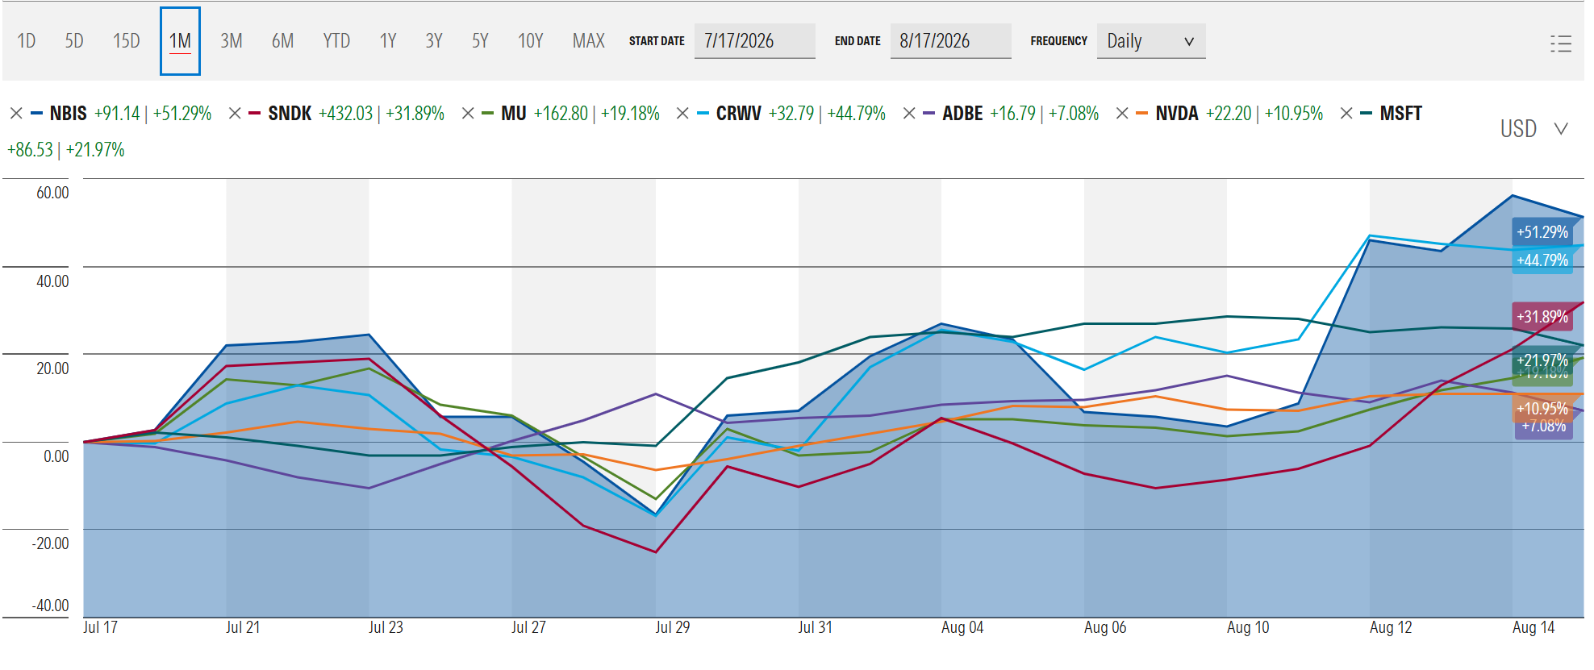Click the CRWV light-blue color swatch
Image resolution: width=1594 pixels, height=670 pixels.
tap(703, 114)
